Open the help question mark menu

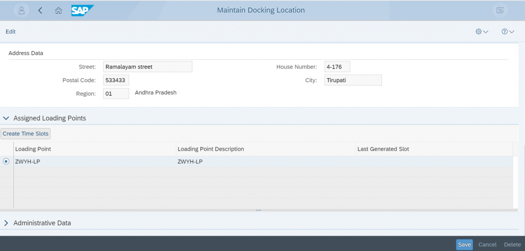508,31
